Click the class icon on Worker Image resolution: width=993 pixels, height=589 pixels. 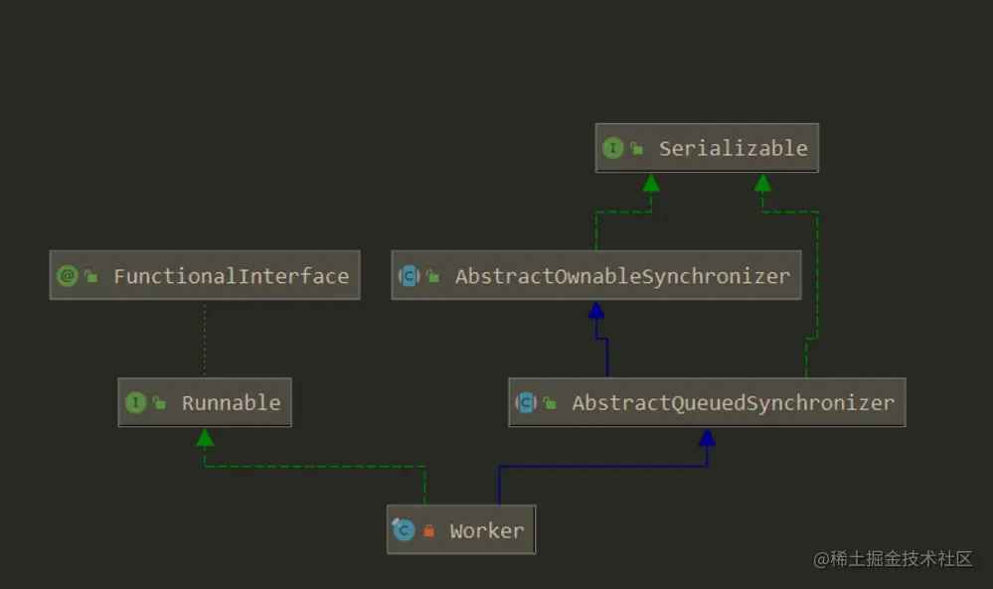pos(404,528)
